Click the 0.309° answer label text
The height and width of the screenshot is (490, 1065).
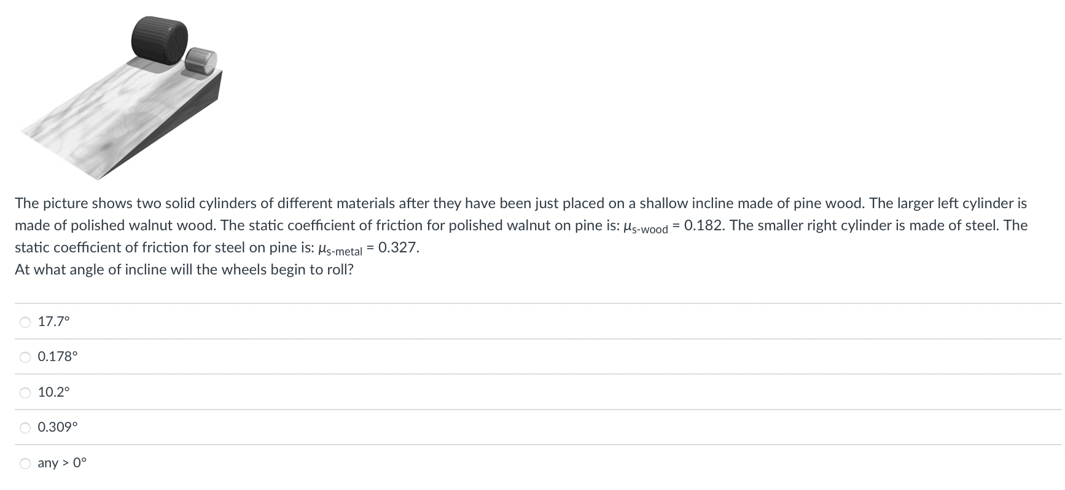[x=57, y=428]
